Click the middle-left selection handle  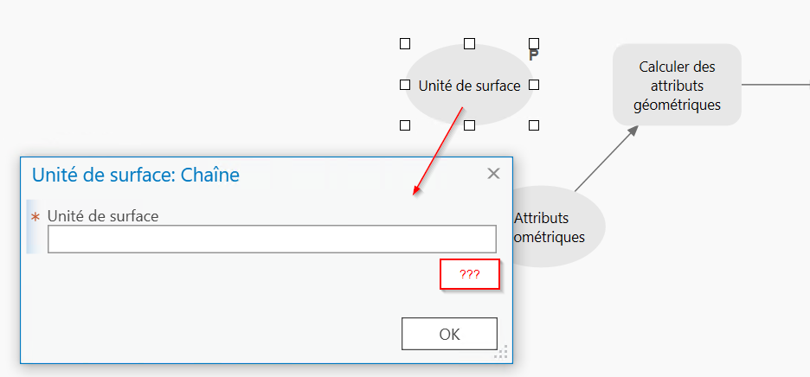tap(405, 85)
